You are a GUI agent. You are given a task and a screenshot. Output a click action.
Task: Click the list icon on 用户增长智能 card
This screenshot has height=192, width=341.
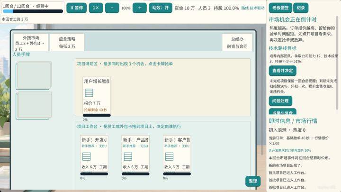pyautogui.click(x=89, y=93)
